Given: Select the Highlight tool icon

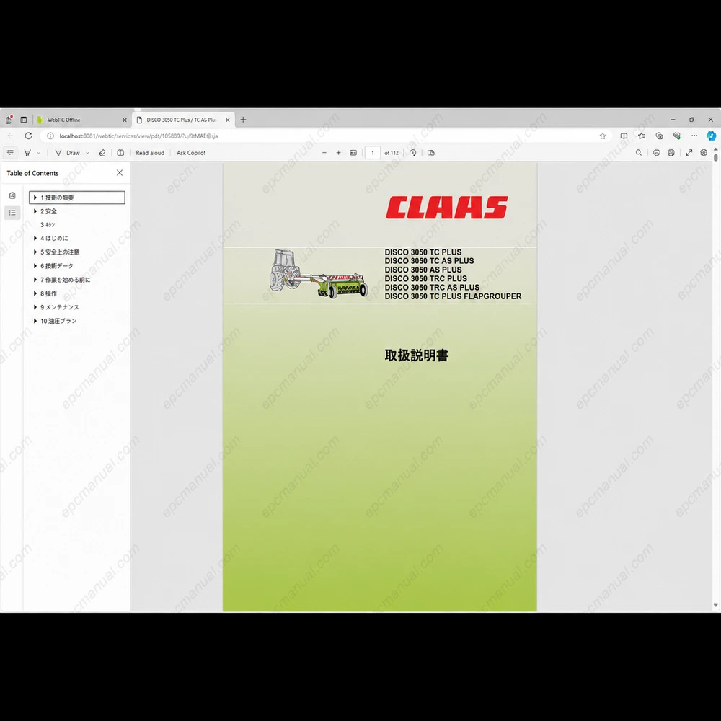Looking at the screenshot, I should (x=27, y=153).
